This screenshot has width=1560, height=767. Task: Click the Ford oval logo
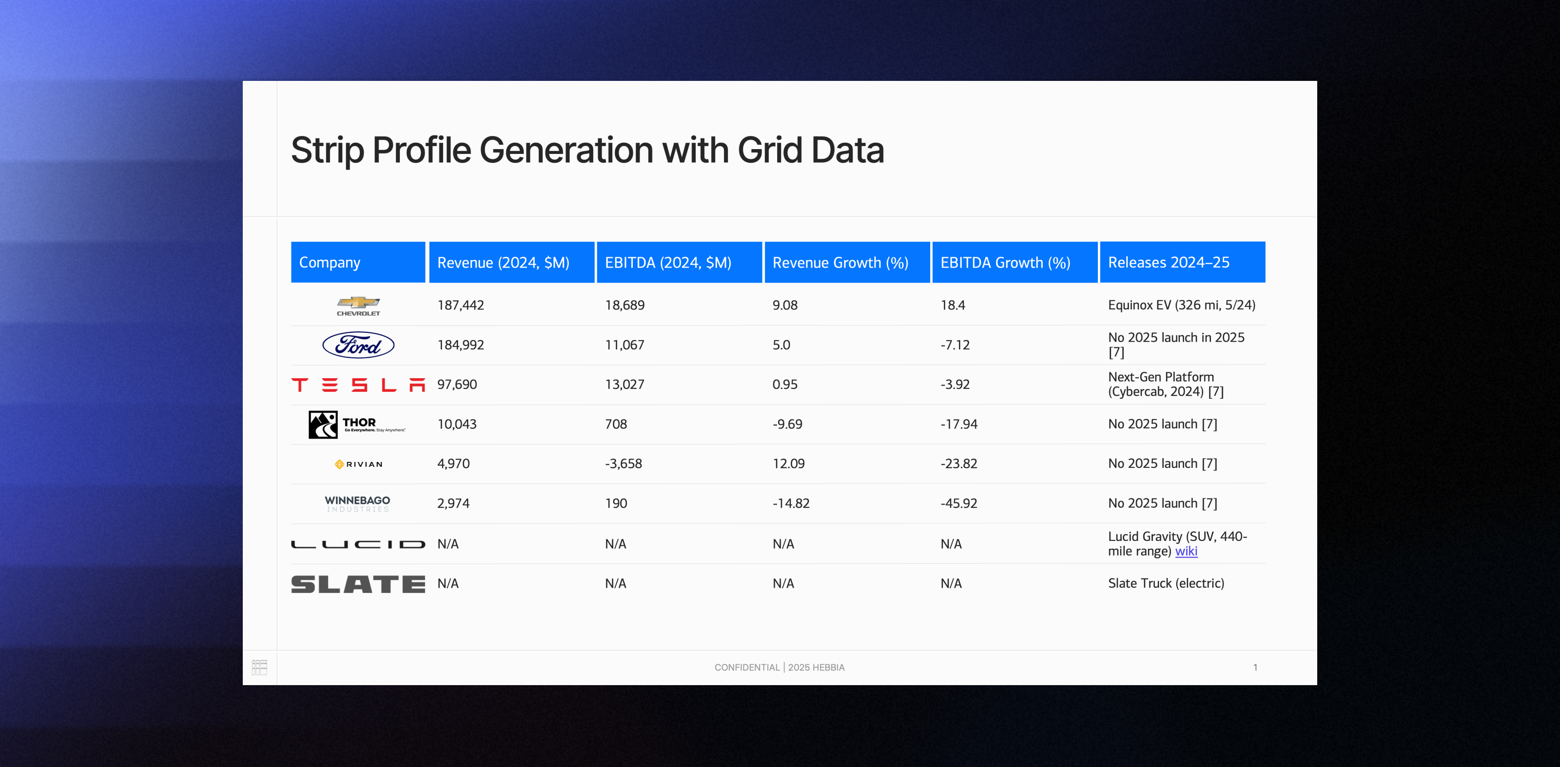(358, 345)
